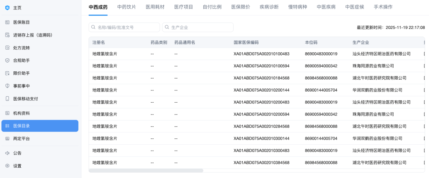The image size is (429, 178).
Task: Open 医保账目 in the sidebar
Action: tap(40, 22)
